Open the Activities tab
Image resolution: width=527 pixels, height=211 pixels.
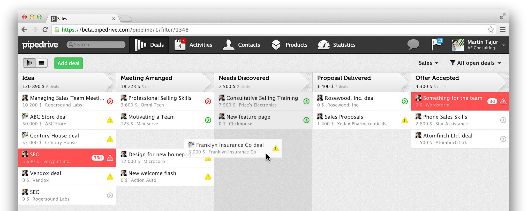[193, 45]
